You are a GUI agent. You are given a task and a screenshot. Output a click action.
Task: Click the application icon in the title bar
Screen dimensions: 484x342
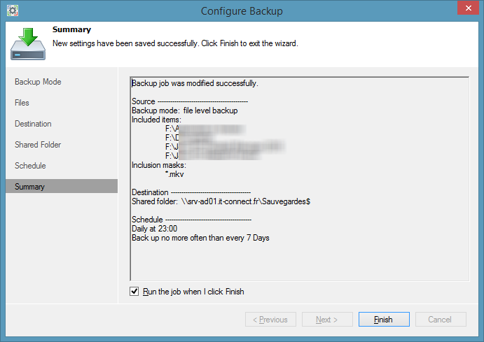pyautogui.click(x=12, y=10)
